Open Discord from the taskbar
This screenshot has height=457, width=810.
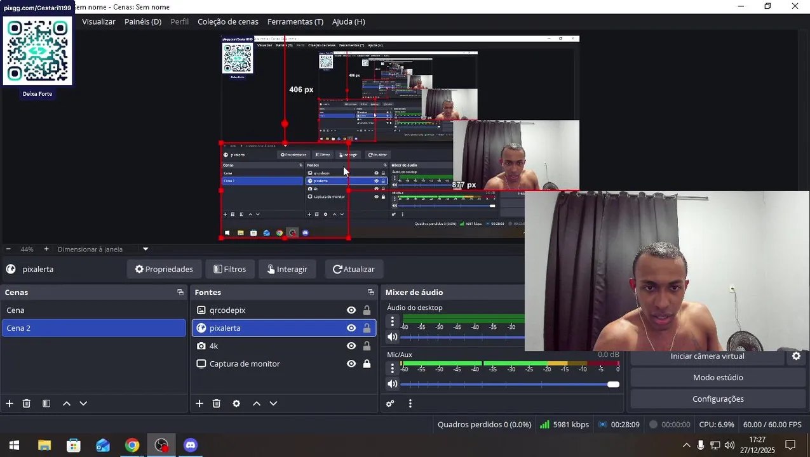tap(191, 445)
